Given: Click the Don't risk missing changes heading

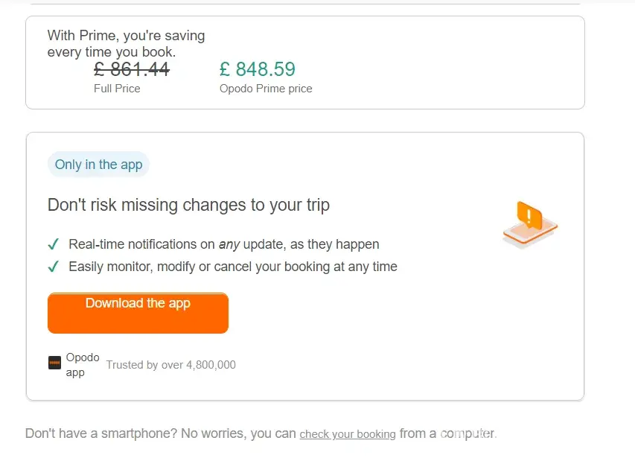Looking at the screenshot, I should 188,205.
